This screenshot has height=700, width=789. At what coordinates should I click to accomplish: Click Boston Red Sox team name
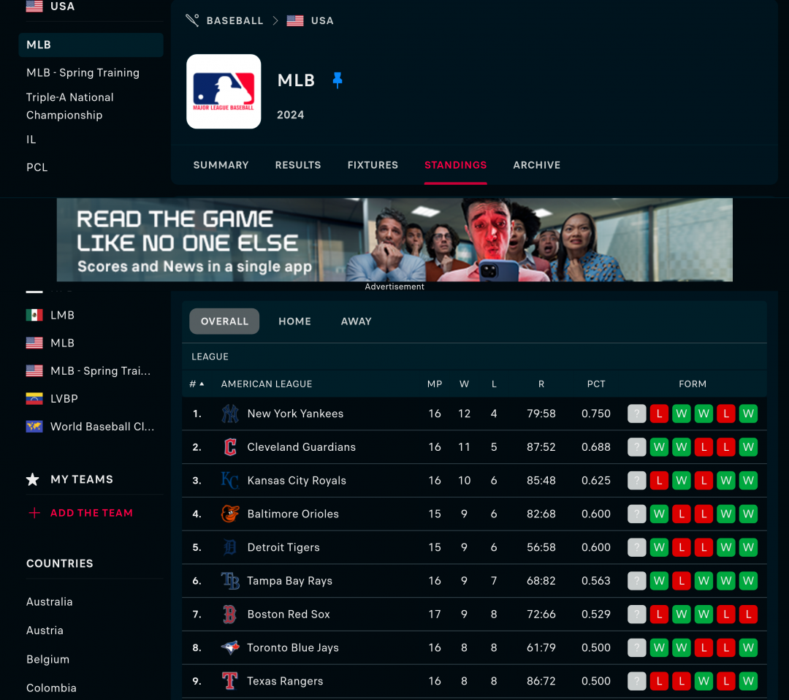[289, 615]
